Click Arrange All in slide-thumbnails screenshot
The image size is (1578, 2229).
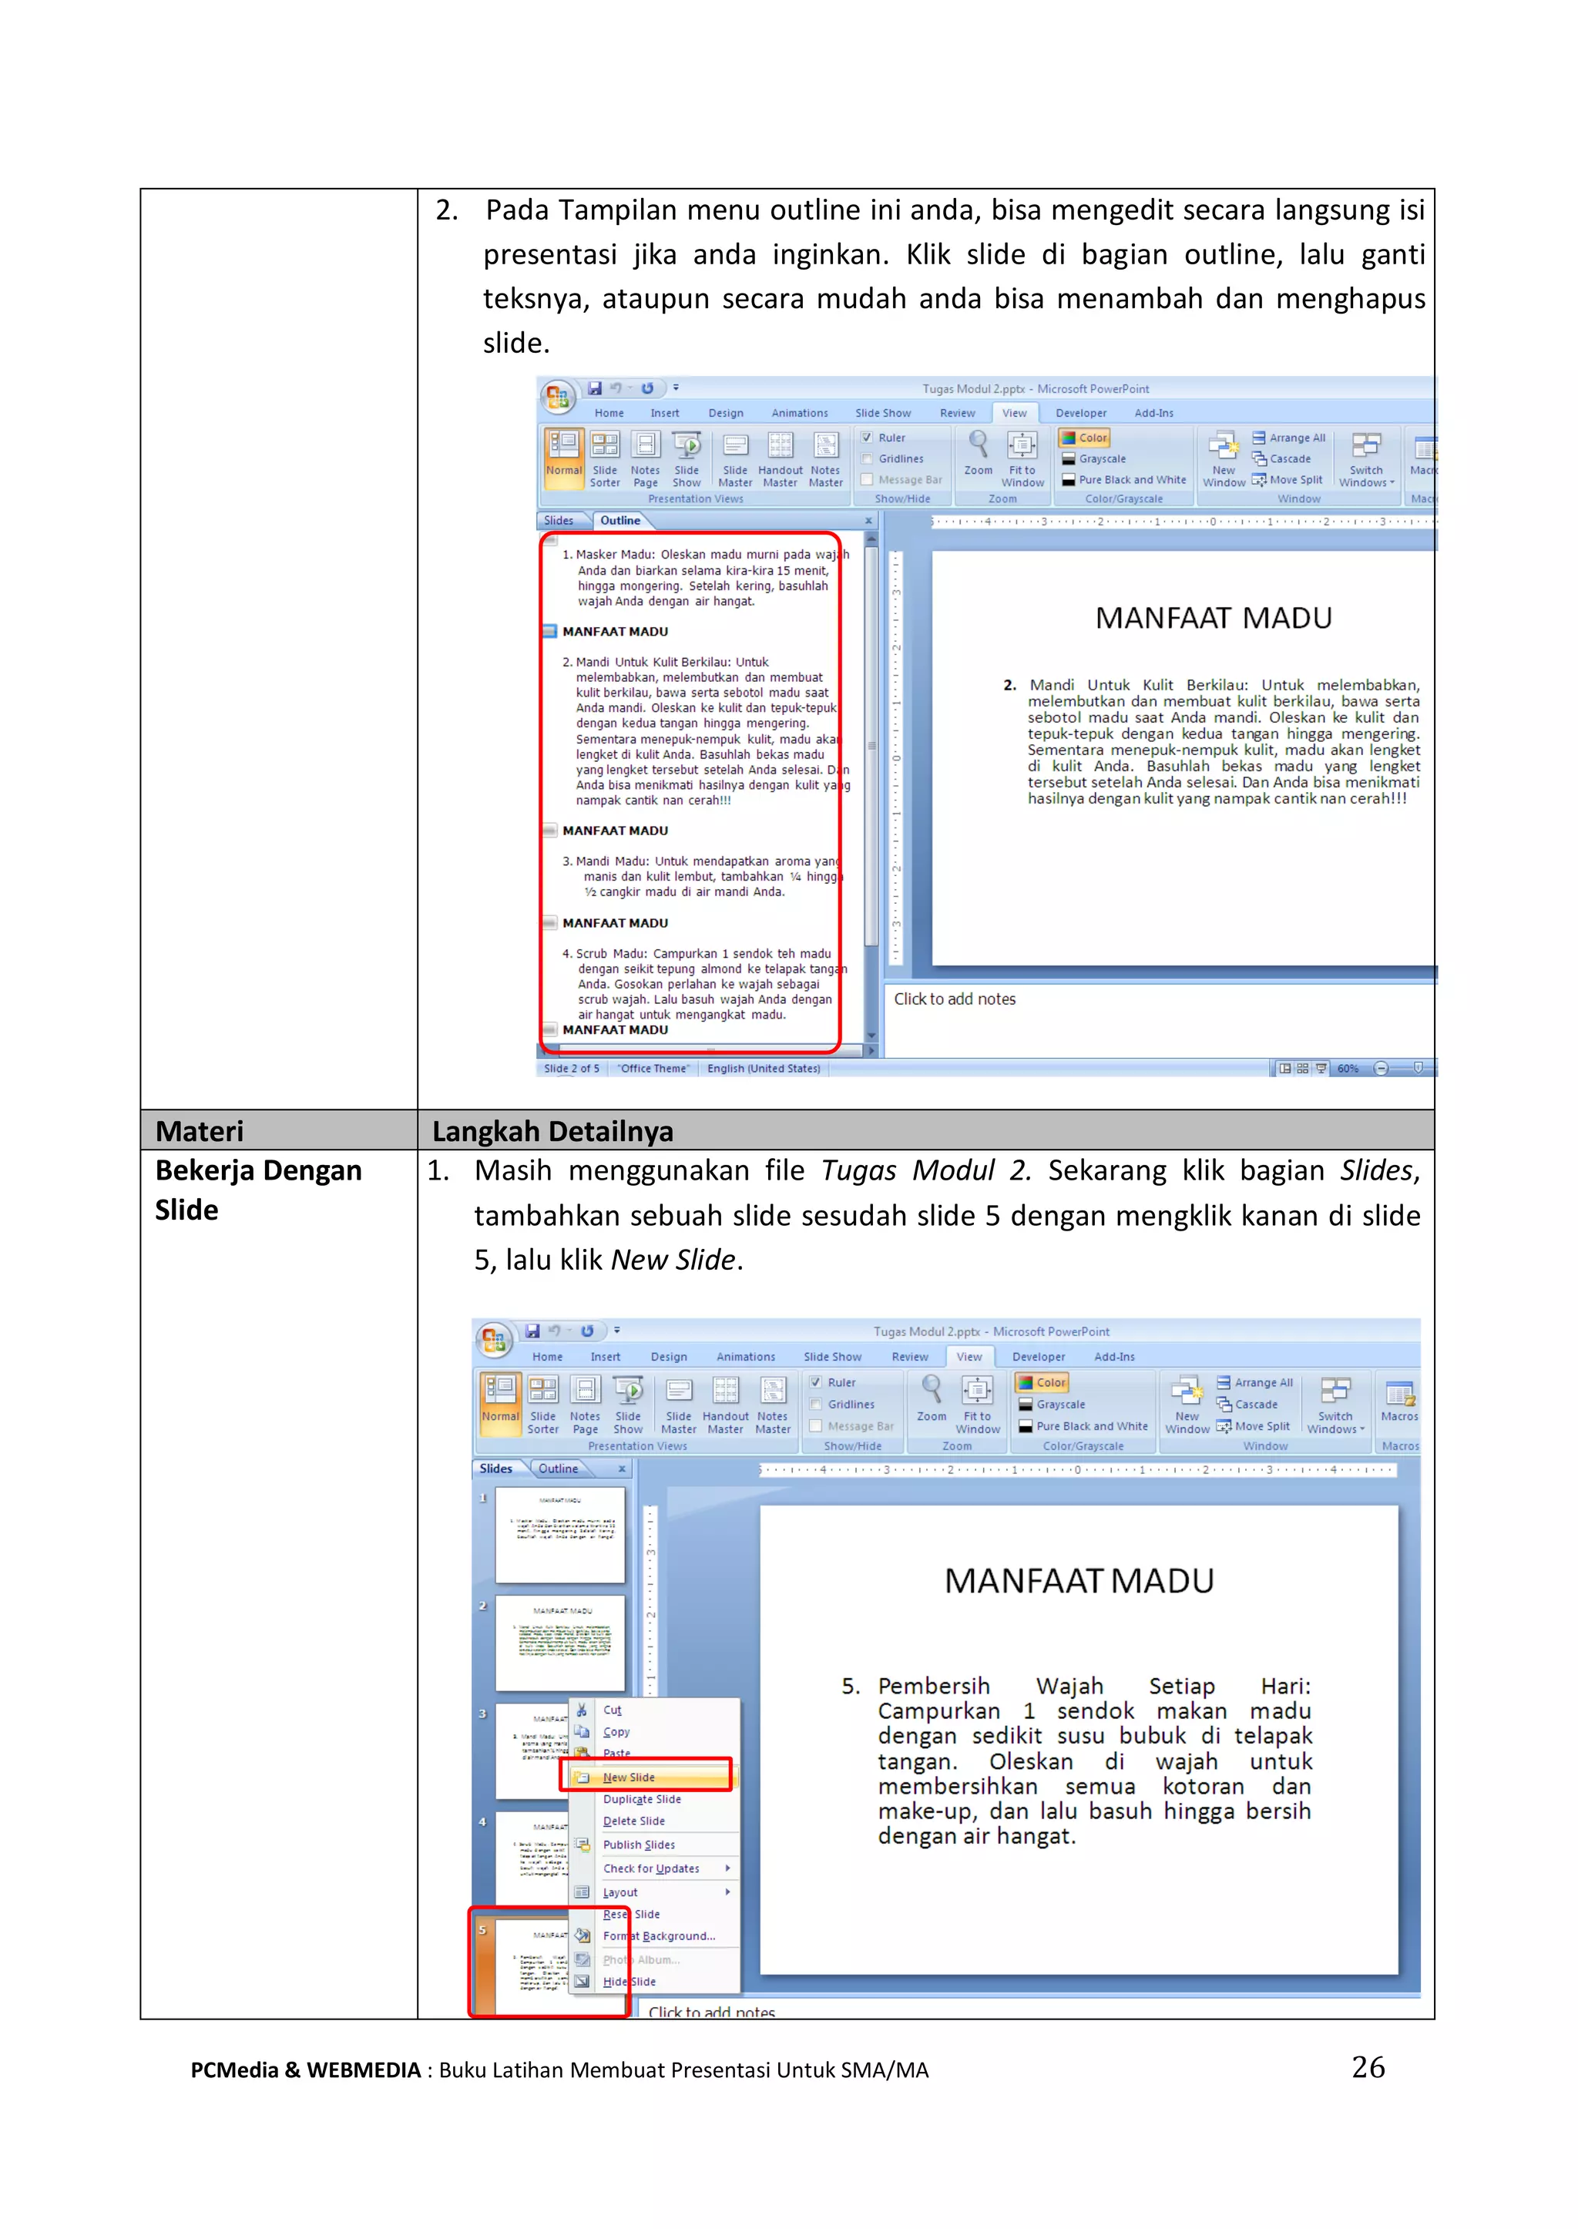point(1254,1383)
